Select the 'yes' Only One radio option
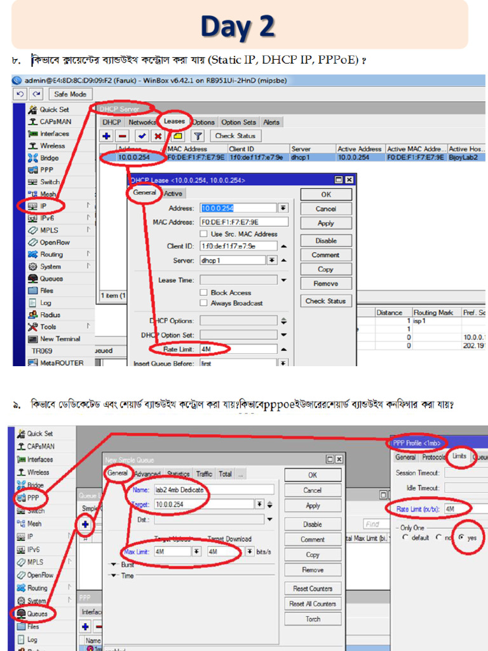488x651 pixels. [x=461, y=537]
